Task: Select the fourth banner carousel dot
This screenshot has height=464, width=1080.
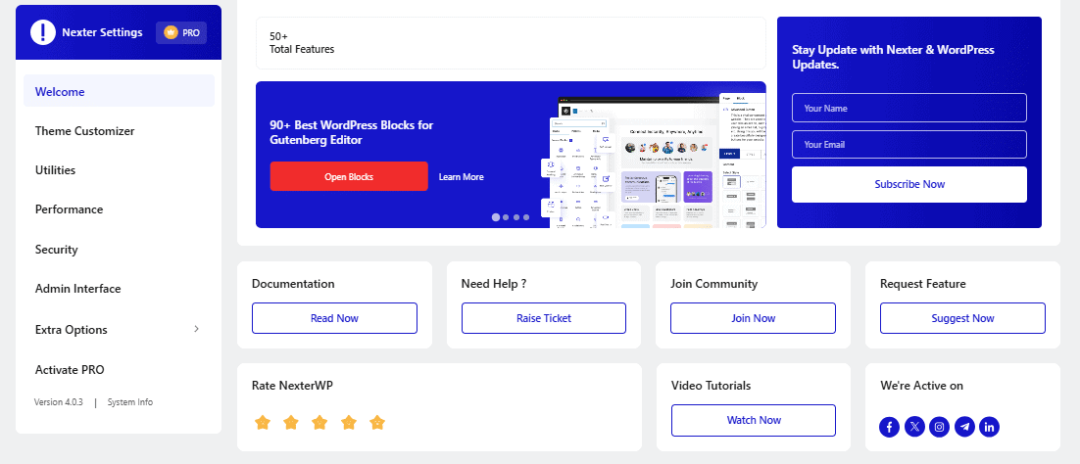Action: pyautogui.click(x=526, y=217)
